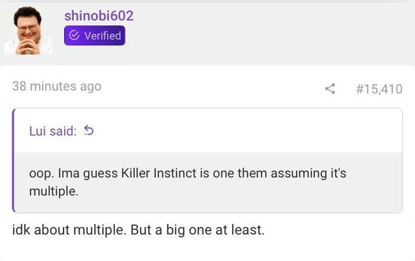
Task: Expand the quoted message from Lui
Action: point(207,183)
